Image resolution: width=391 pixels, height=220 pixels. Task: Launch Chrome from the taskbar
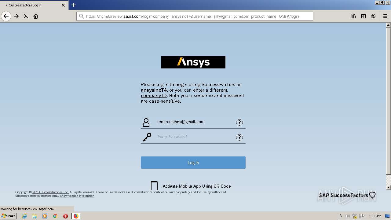[x=55, y=216]
